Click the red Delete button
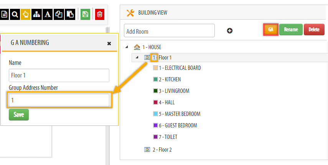 coord(314,30)
